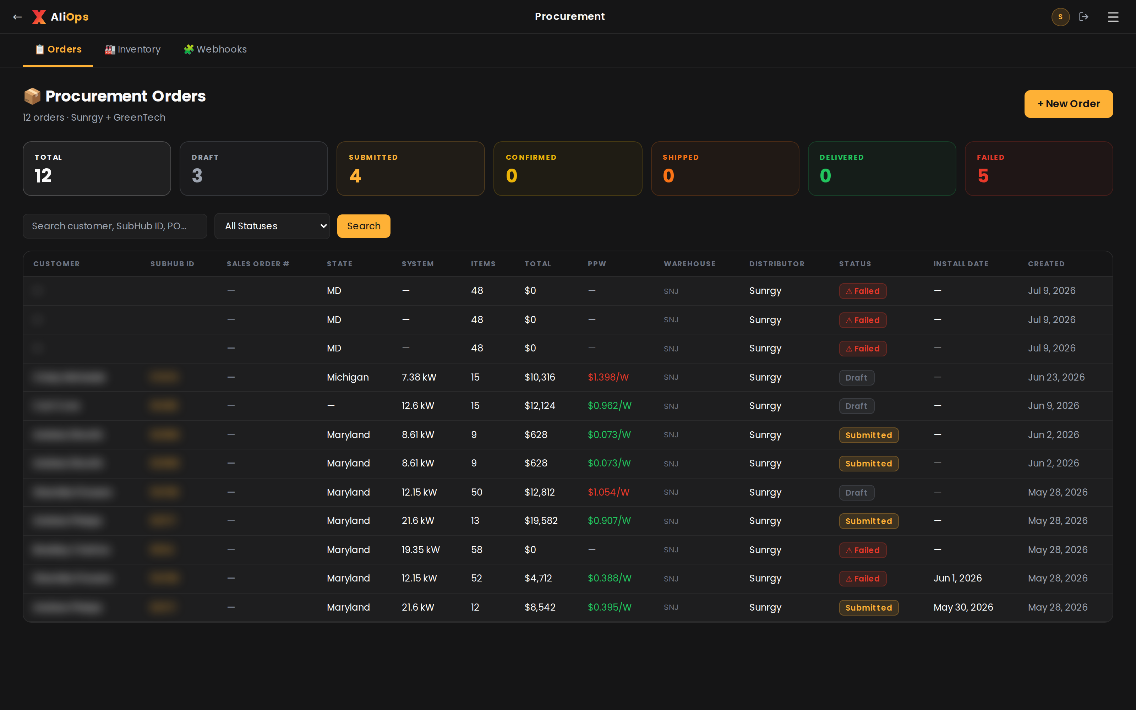Switch to the Inventory tab
This screenshot has width=1136, height=710.
[133, 49]
